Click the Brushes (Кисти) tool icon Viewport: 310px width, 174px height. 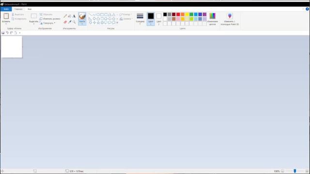click(82, 16)
